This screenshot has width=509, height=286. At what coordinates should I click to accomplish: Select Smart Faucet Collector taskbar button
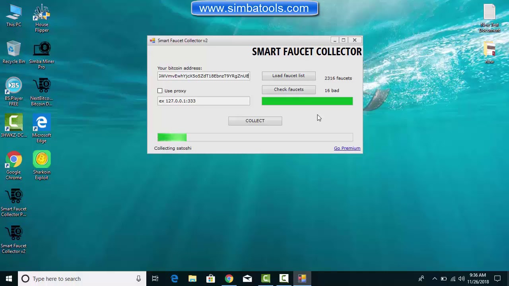click(x=302, y=279)
